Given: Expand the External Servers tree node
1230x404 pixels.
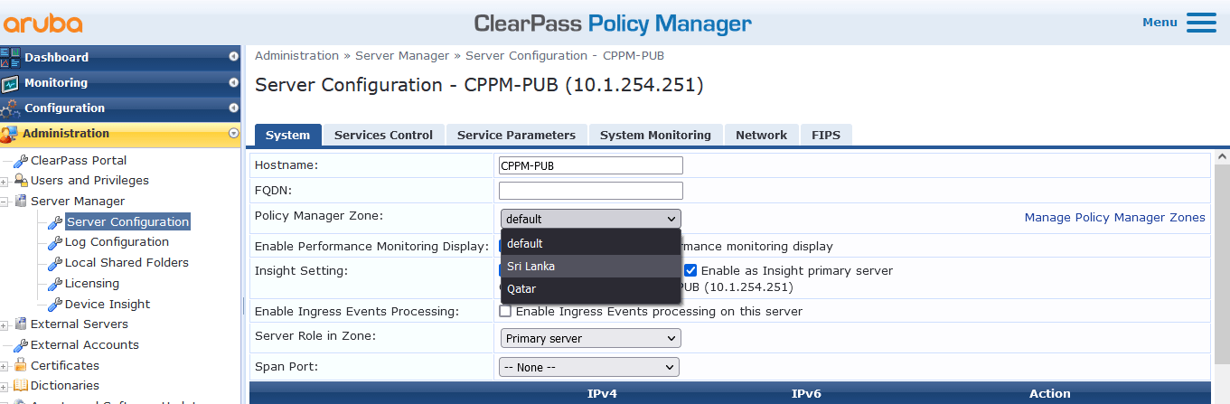Looking at the screenshot, I should click(5, 324).
